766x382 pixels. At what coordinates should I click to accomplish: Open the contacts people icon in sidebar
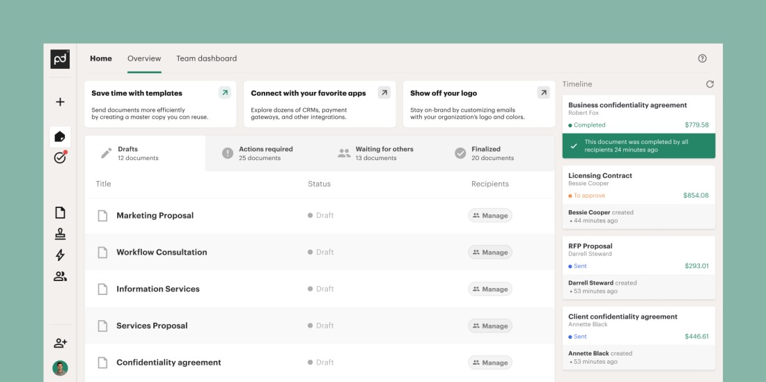60,277
